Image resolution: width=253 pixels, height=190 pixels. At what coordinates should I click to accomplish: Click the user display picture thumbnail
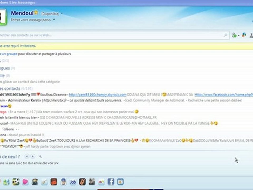pos(3,17)
